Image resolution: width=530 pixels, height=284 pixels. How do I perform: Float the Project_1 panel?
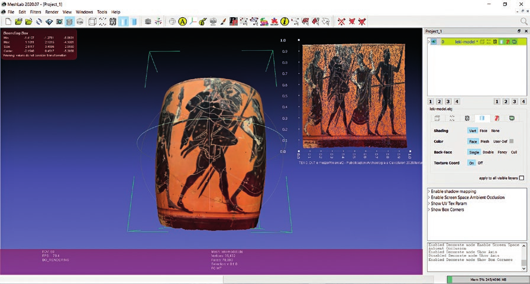coord(519,31)
